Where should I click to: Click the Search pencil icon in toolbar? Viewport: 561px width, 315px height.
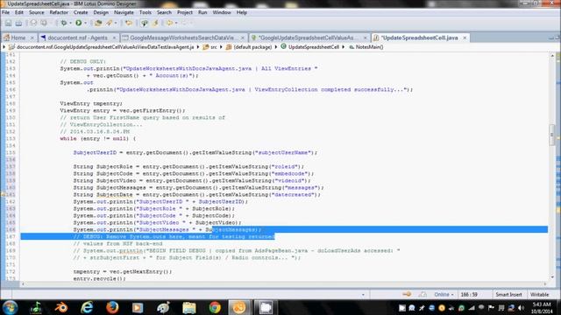[x=109, y=24]
